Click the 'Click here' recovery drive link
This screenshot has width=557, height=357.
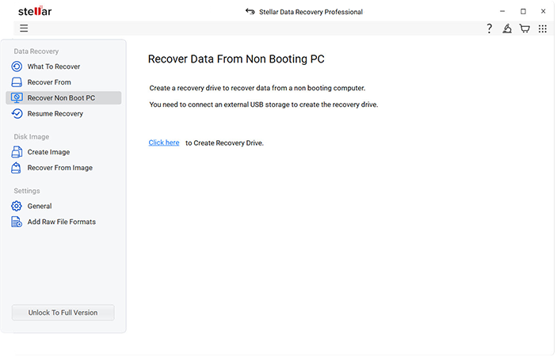164,142
